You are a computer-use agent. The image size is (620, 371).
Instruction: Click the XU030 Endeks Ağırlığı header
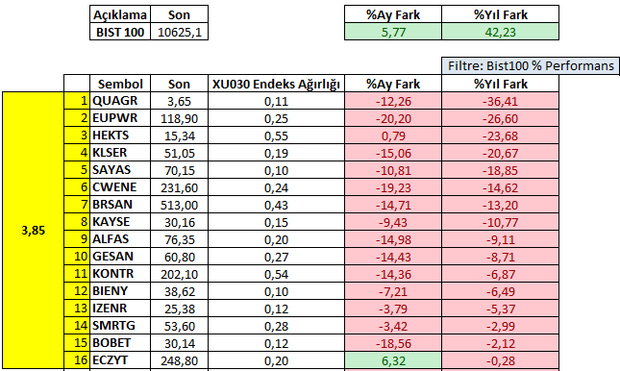[276, 84]
